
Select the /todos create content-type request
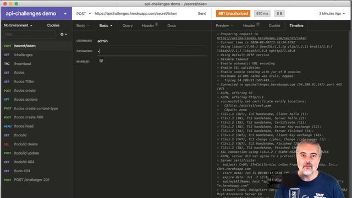(x=36, y=108)
